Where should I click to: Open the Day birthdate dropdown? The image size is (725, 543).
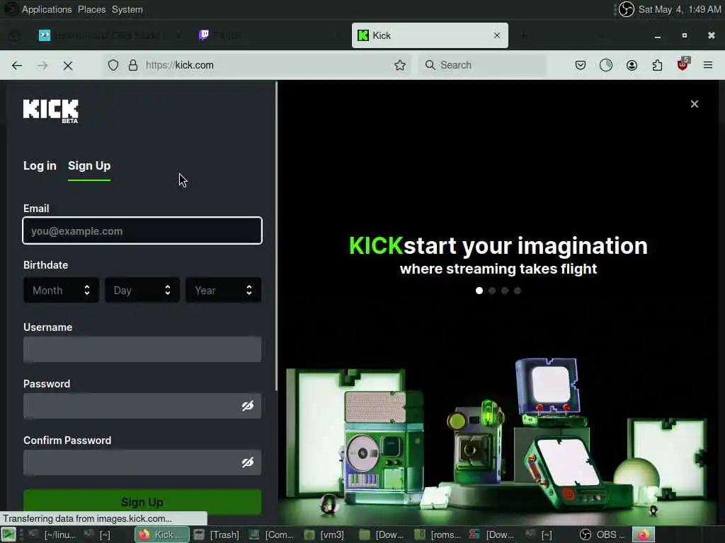click(142, 290)
